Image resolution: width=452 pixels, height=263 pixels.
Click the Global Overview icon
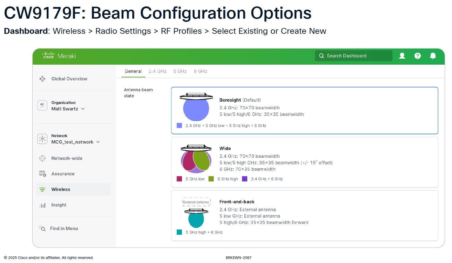42,79
